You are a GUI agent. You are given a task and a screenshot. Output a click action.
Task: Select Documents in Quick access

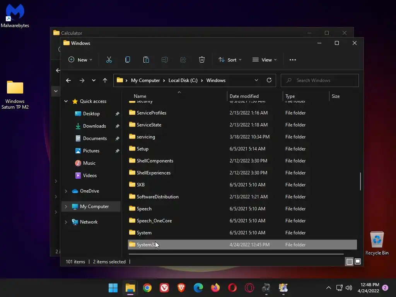(95, 138)
